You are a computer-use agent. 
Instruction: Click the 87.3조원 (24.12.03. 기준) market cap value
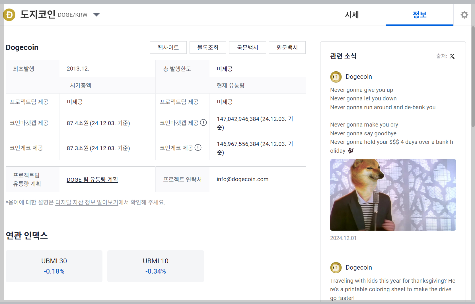[x=98, y=148]
